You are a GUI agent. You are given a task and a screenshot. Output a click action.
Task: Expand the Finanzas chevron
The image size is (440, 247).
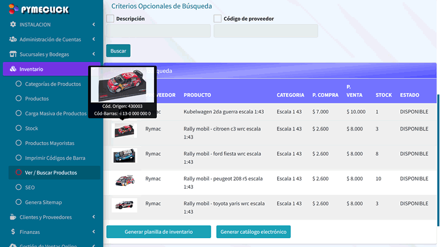94,232
